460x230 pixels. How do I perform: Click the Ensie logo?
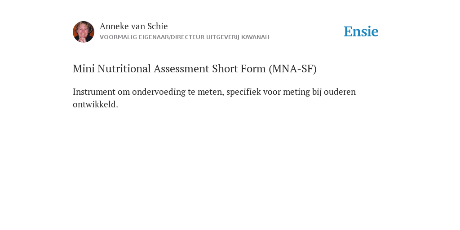(x=361, y=31)
